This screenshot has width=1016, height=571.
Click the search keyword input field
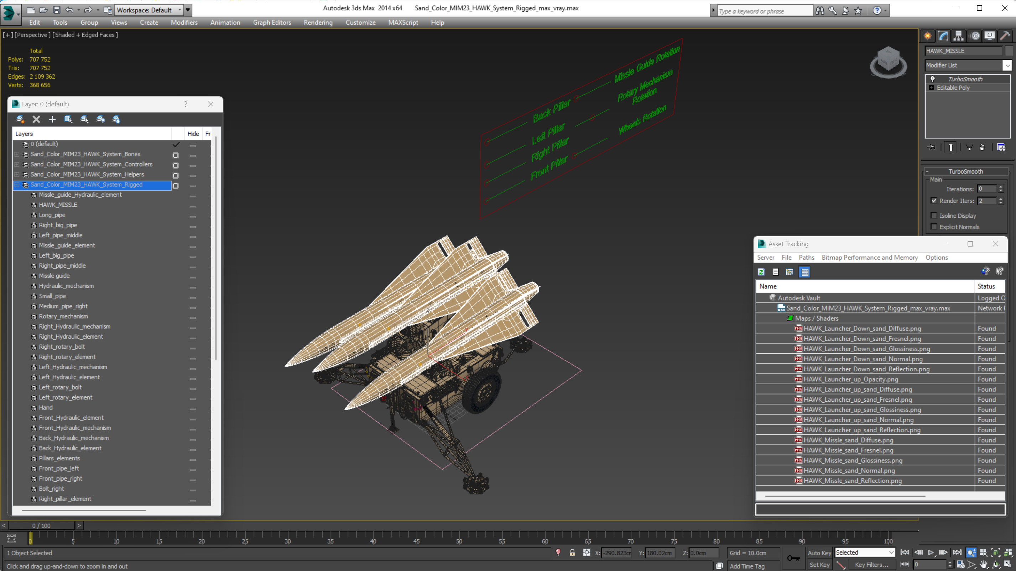pos(764,11)
